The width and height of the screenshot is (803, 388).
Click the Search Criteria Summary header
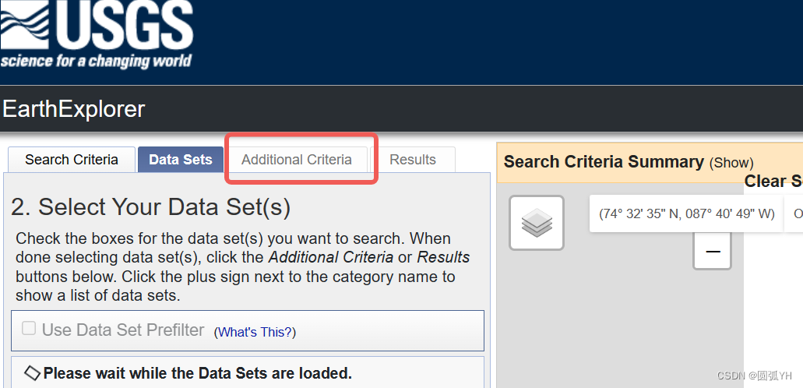(x=604, y=161)
